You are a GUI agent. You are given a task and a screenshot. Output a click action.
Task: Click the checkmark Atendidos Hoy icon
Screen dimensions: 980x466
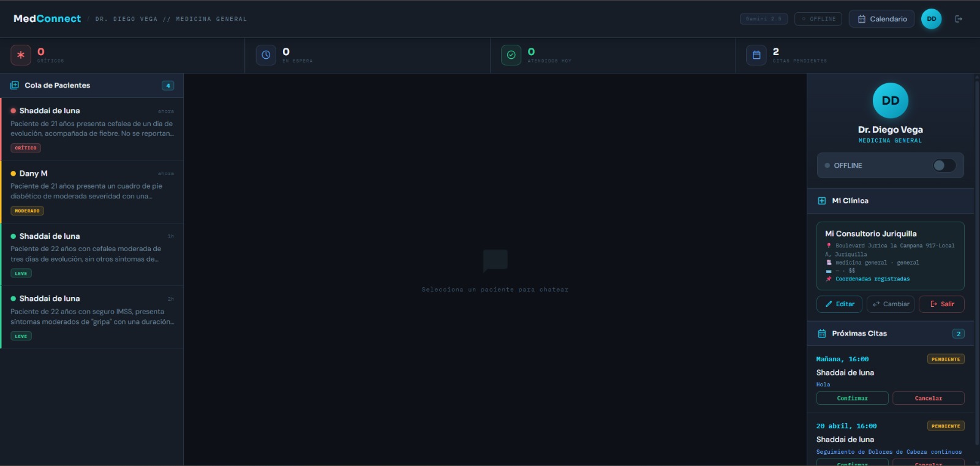511,55
